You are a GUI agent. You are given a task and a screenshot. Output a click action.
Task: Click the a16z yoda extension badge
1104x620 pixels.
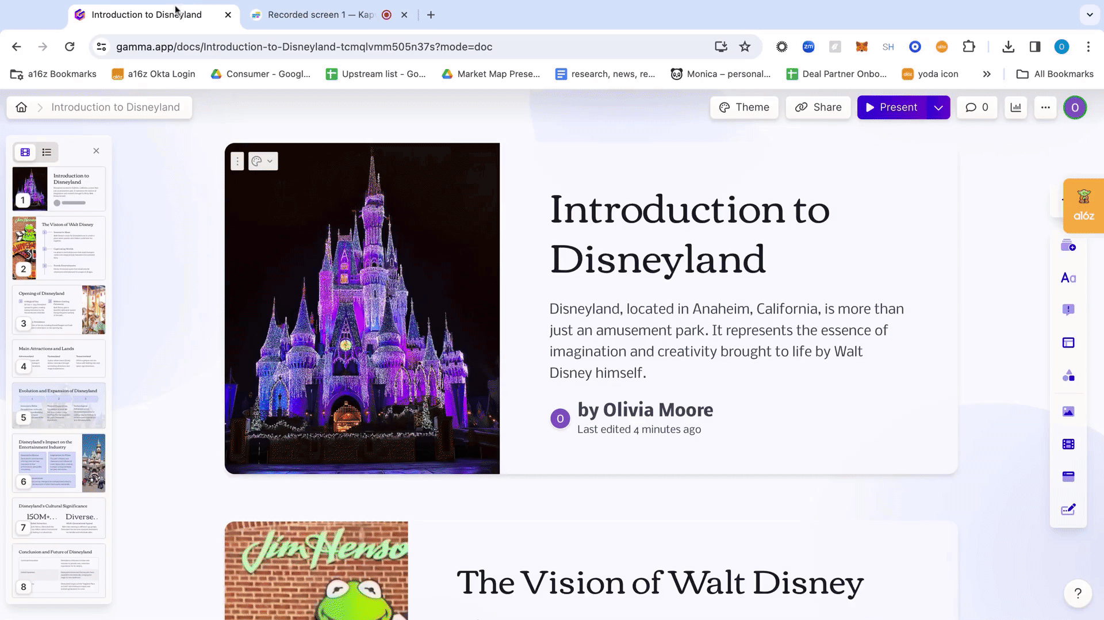1083,205
